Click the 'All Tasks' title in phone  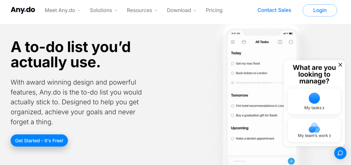262,42
